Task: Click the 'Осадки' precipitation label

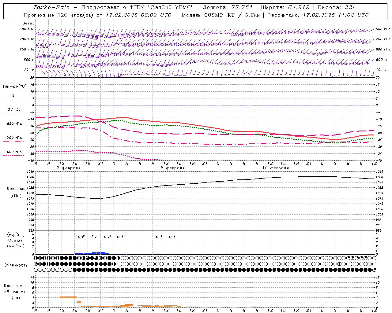Action: coord(16,240)
